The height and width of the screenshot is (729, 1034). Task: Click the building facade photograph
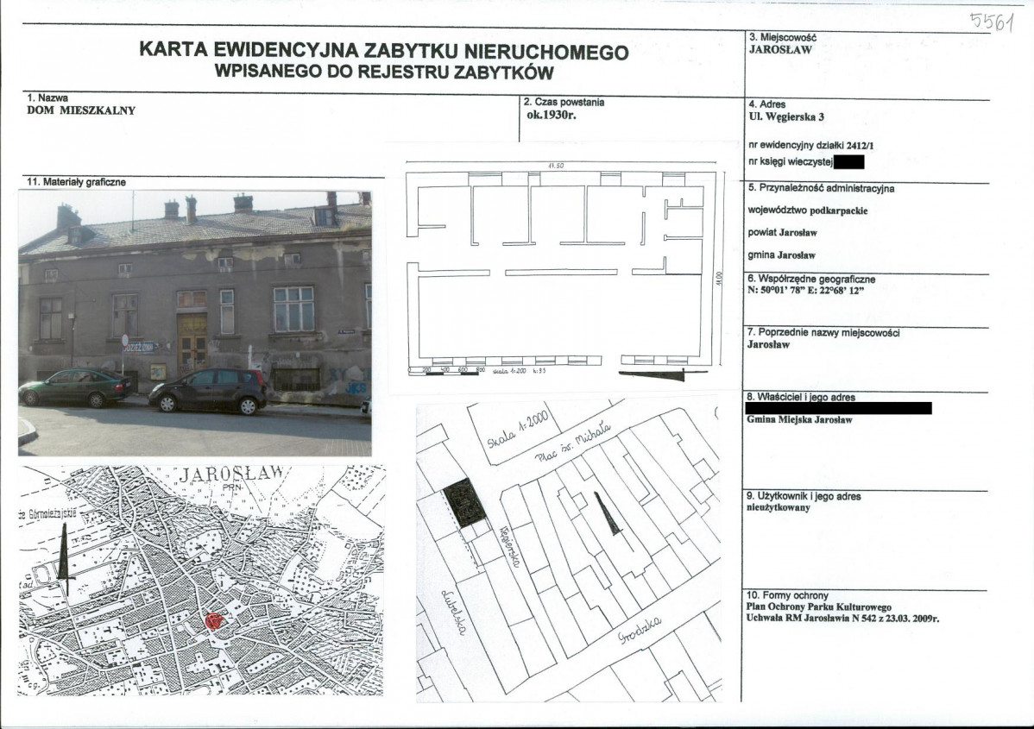click(194, 323)
